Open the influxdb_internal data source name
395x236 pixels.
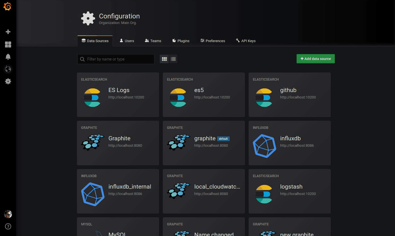click(x=130, y=187)
